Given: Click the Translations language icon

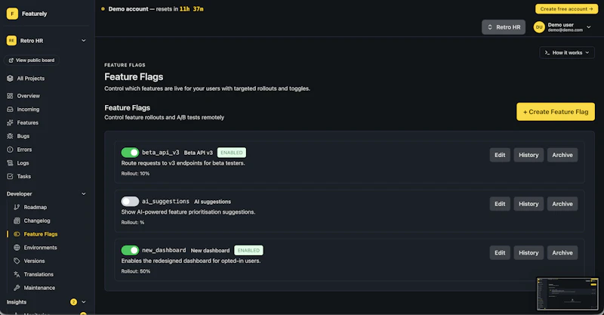Looking at the screenshot, I should click(x=17, y=274).
